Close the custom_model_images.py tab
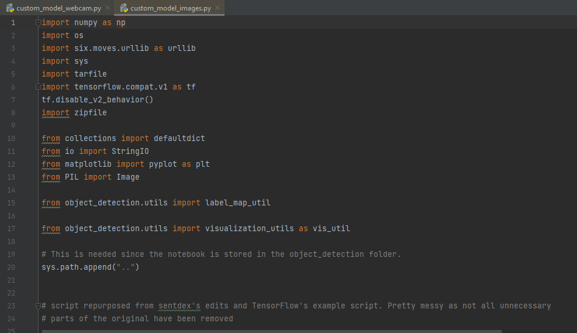 coord(217,8)
